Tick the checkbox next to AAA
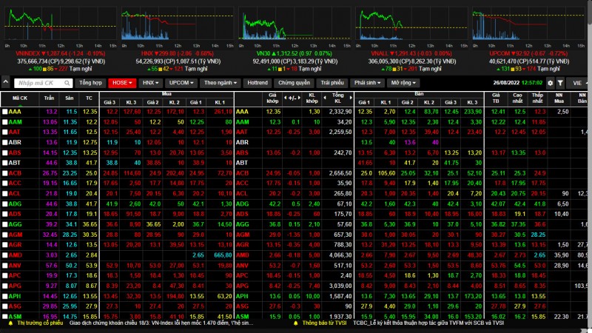The width and height of the screenshot is (592, 333). [5, 111]
